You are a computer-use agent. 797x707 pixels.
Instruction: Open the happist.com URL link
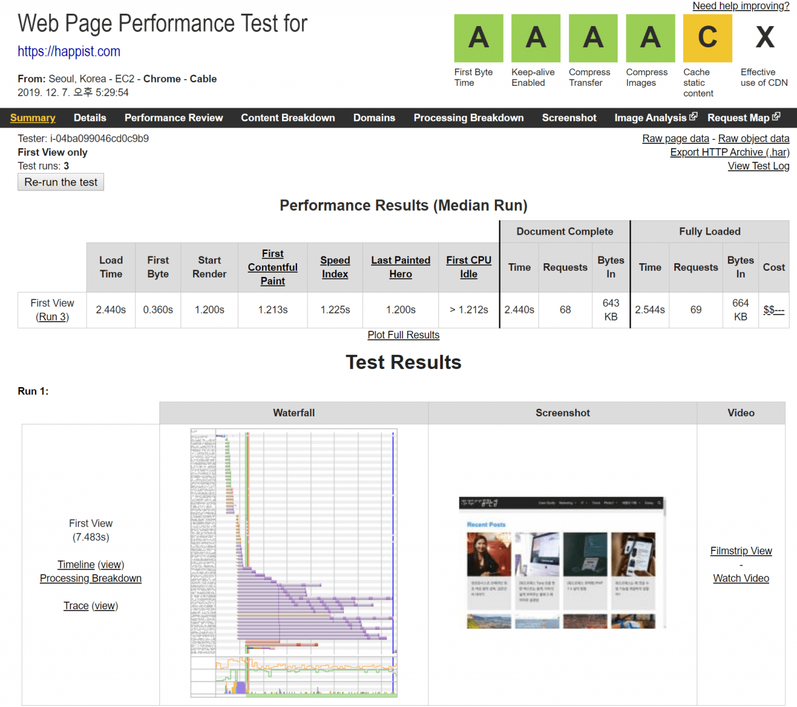coord(69,52)
